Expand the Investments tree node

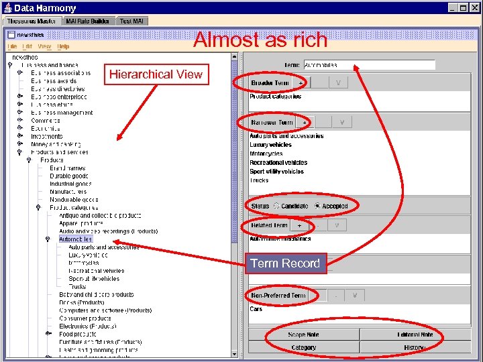20,135
